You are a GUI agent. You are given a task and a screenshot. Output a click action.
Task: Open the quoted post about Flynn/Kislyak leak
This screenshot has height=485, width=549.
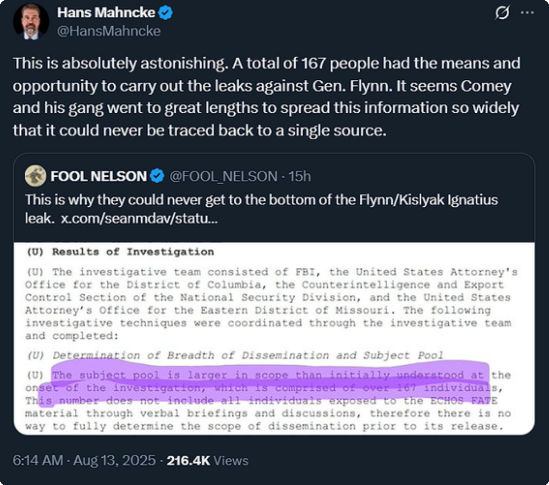[x=261, y=200]
